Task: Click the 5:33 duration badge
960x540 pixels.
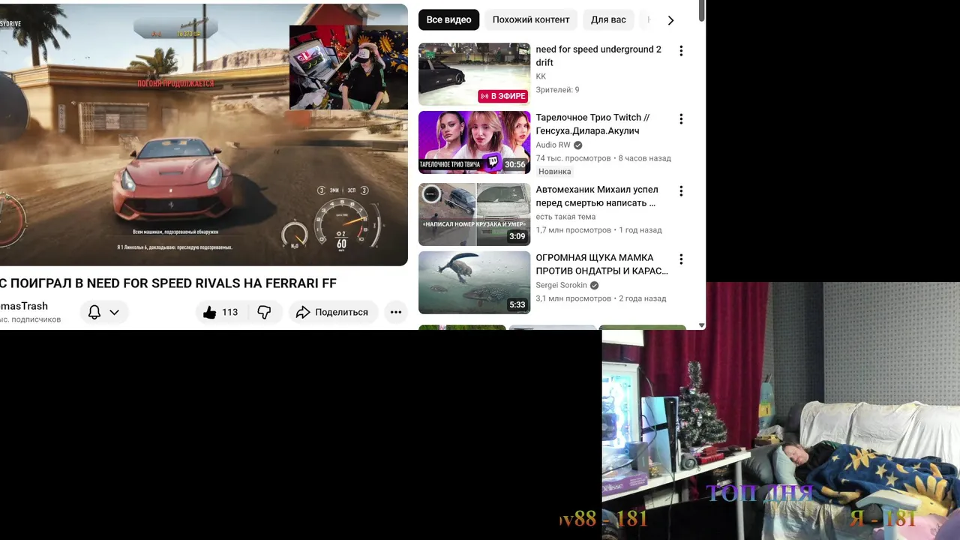Action: (517, 304)
